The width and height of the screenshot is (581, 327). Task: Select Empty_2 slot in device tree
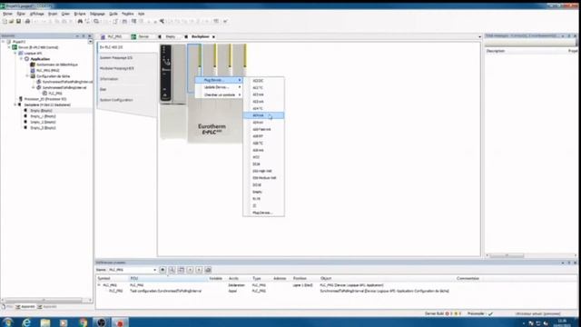pos(43,122)
